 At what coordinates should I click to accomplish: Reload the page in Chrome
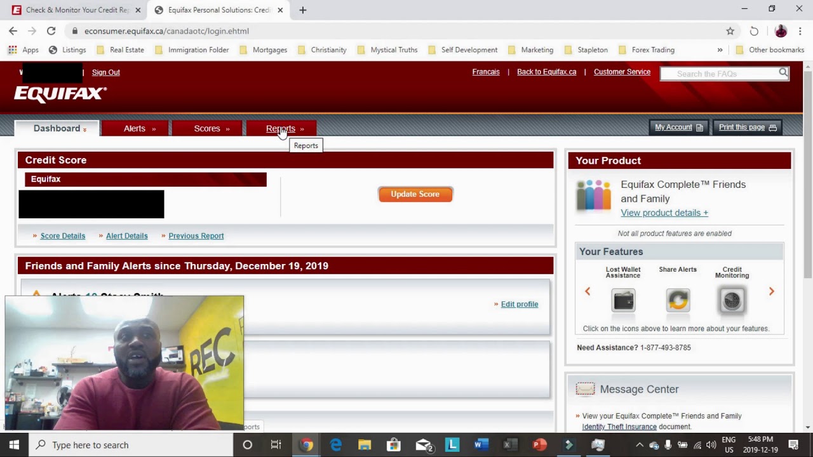[51, 30]
